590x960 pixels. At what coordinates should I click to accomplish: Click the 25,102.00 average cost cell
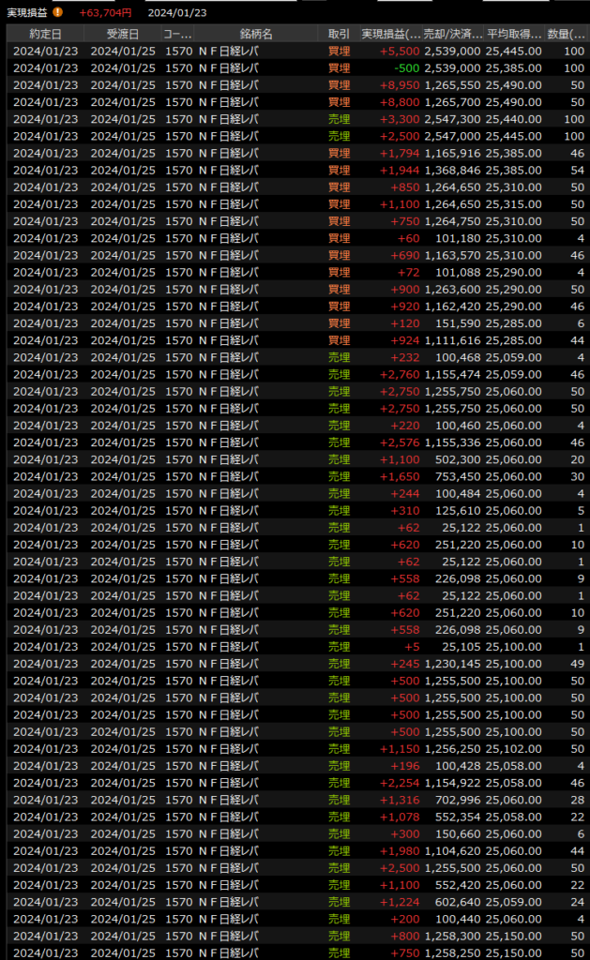coord(513,749)
